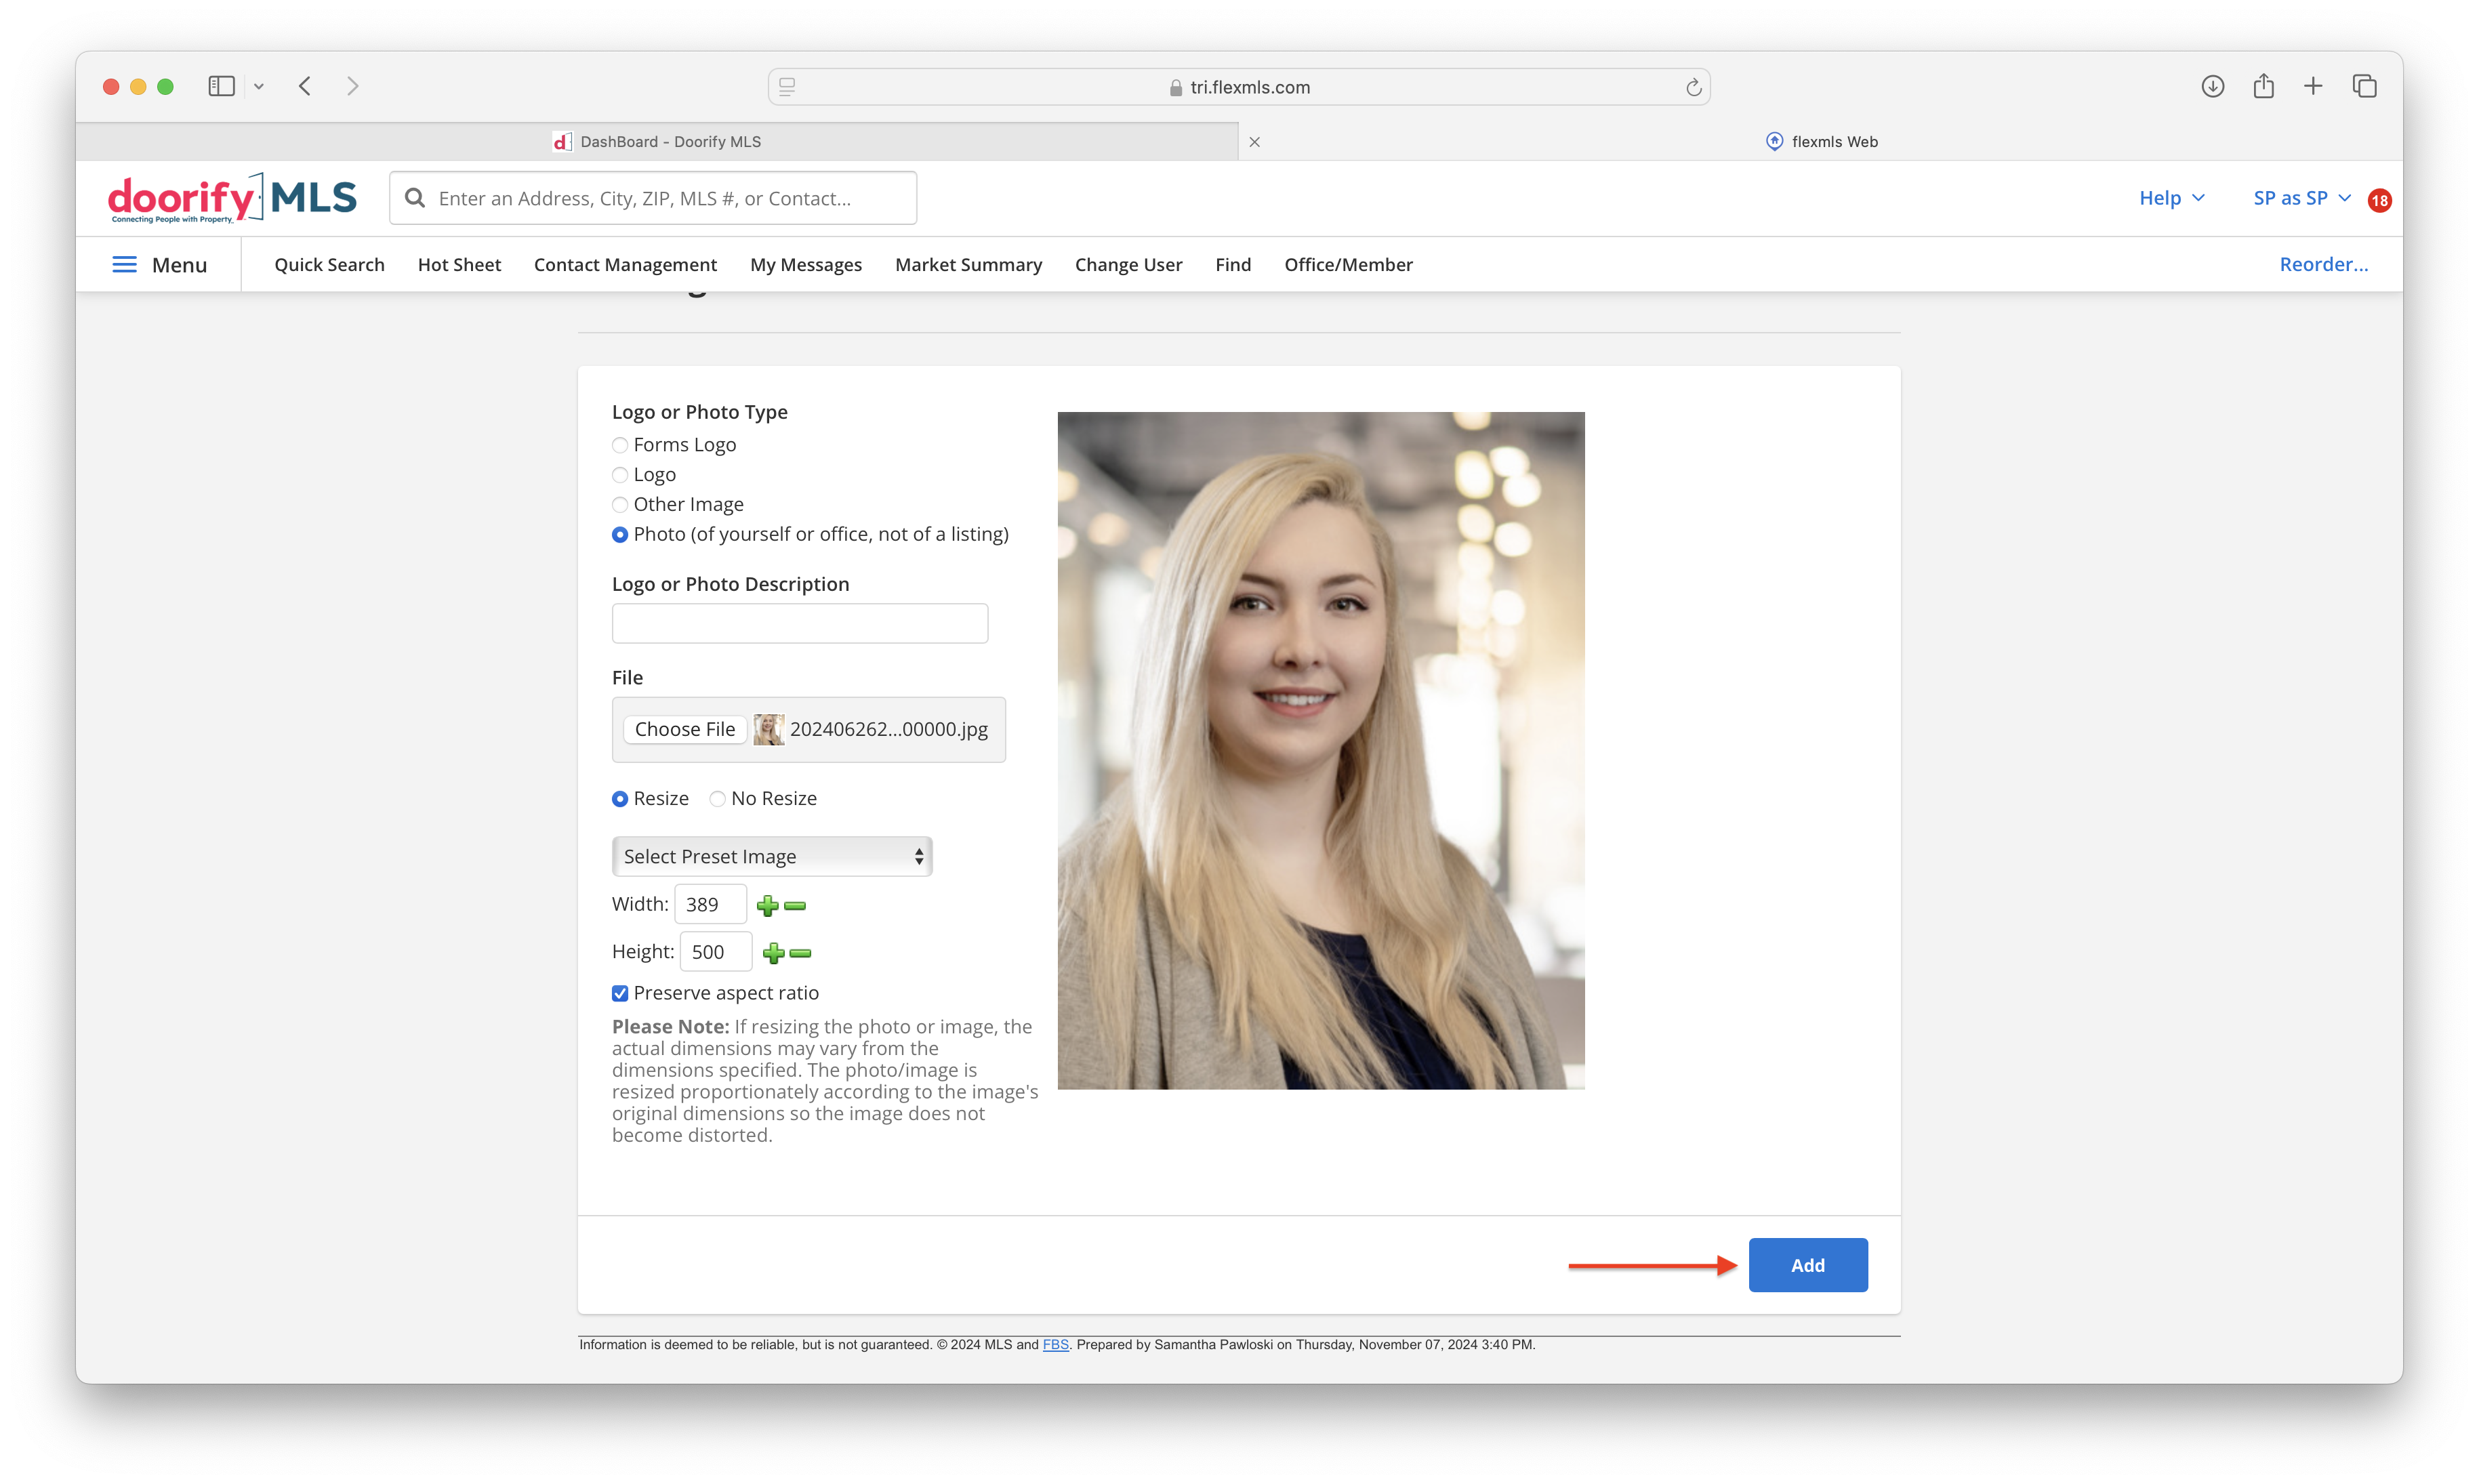
Task: Click the hamburger Menu icon
Action: coord(124,264)
